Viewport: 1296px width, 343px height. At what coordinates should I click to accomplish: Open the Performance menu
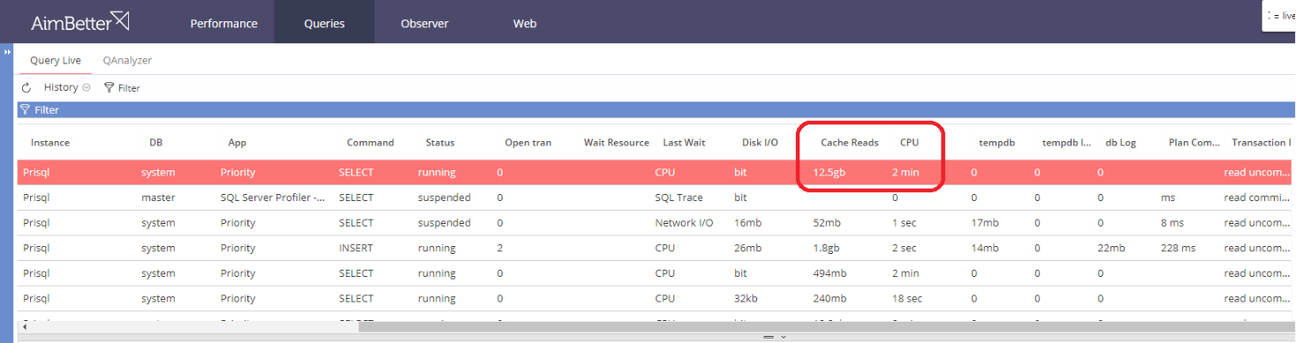(224, 24)
